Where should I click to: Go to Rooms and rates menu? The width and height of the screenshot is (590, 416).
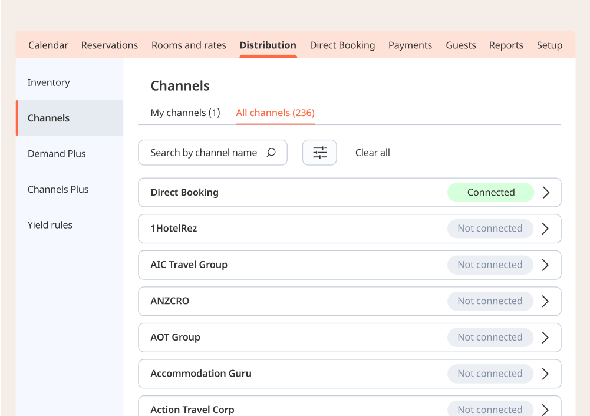tap(189, 45)
